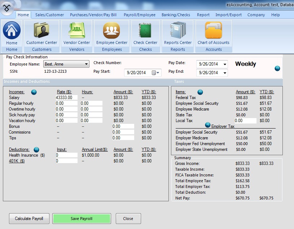
Task: Click the Home icon in ribbon
Action: (12, 31)
